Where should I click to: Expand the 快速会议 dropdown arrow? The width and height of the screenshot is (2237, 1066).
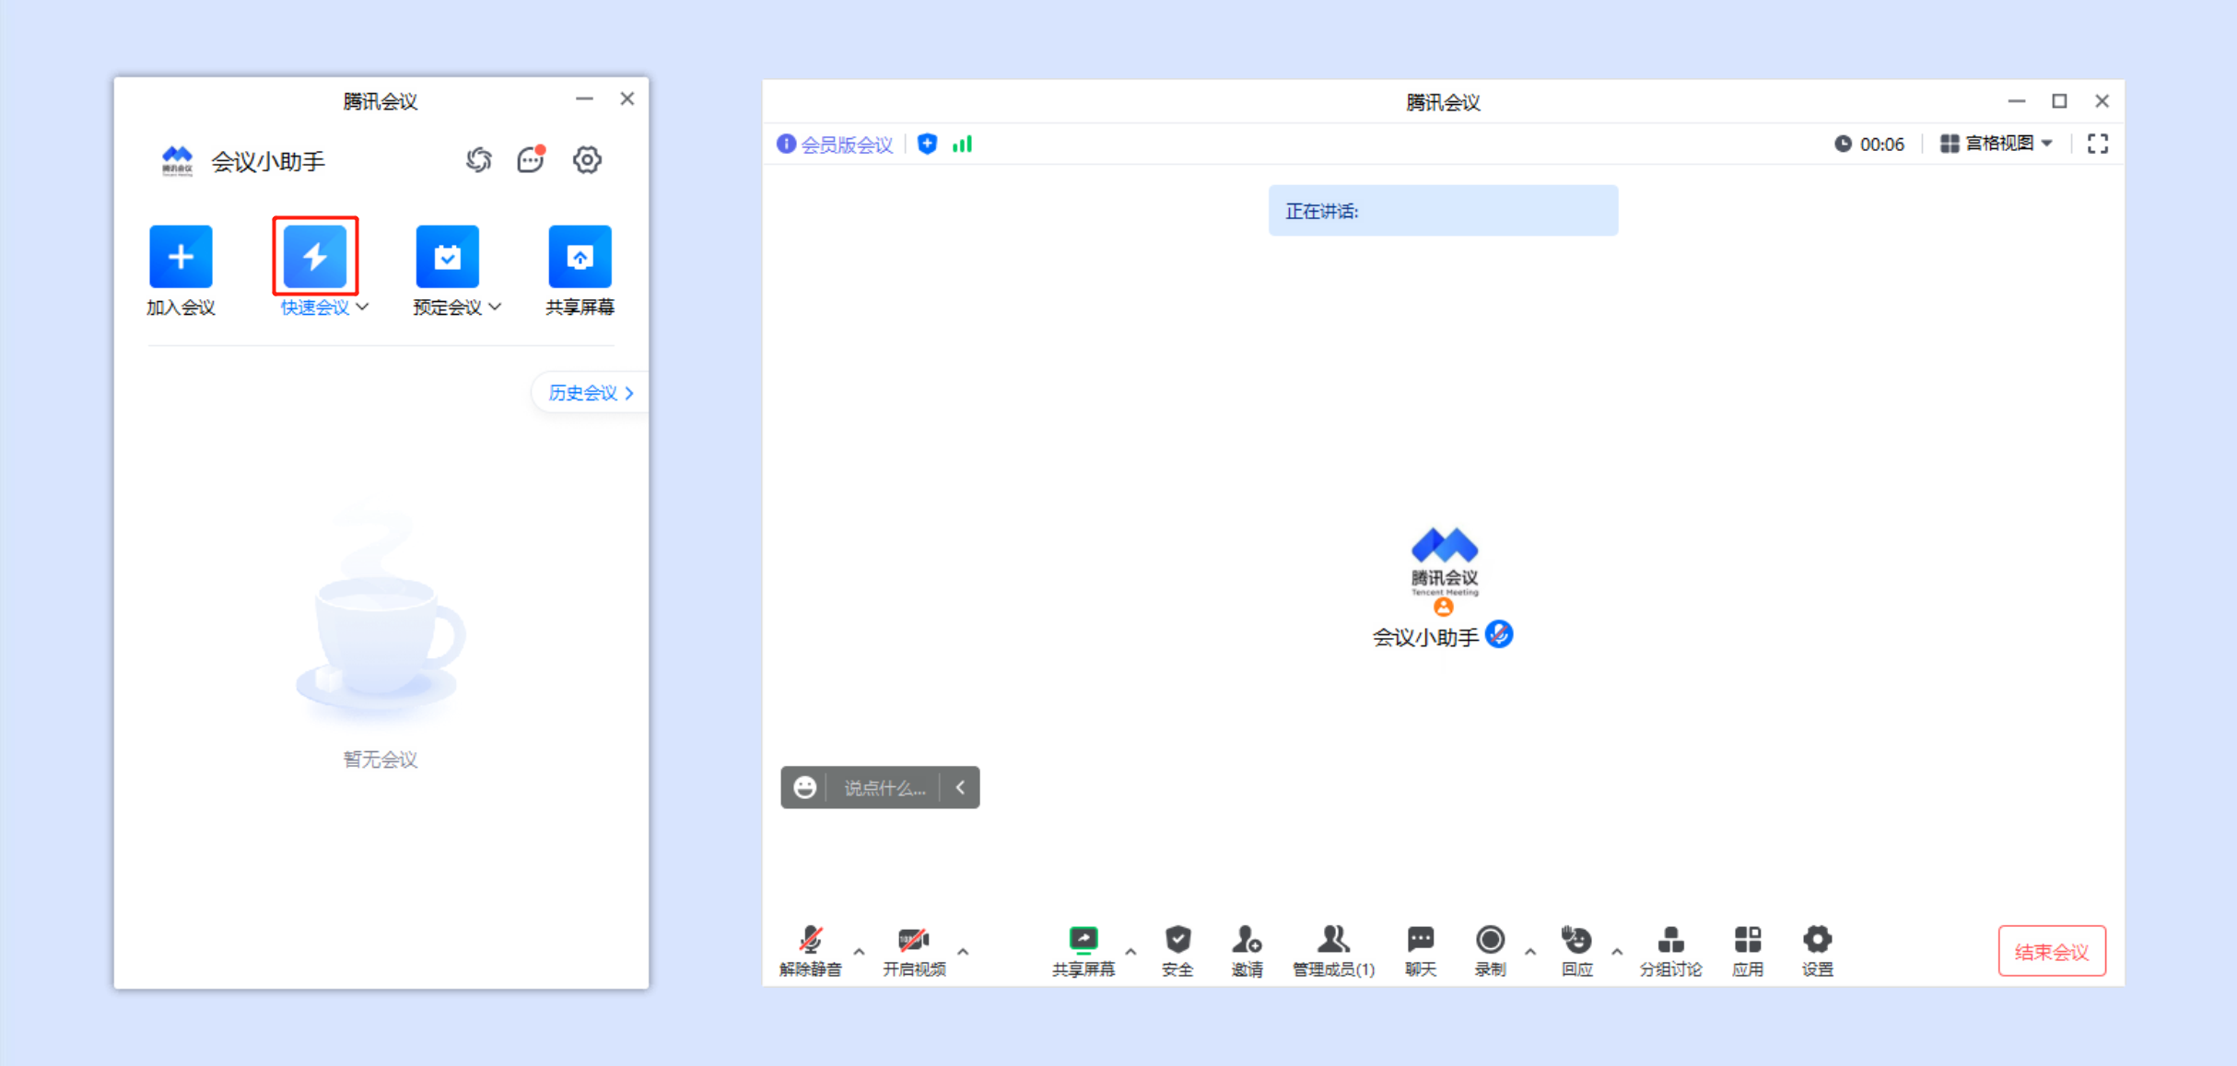coord(363,307)
